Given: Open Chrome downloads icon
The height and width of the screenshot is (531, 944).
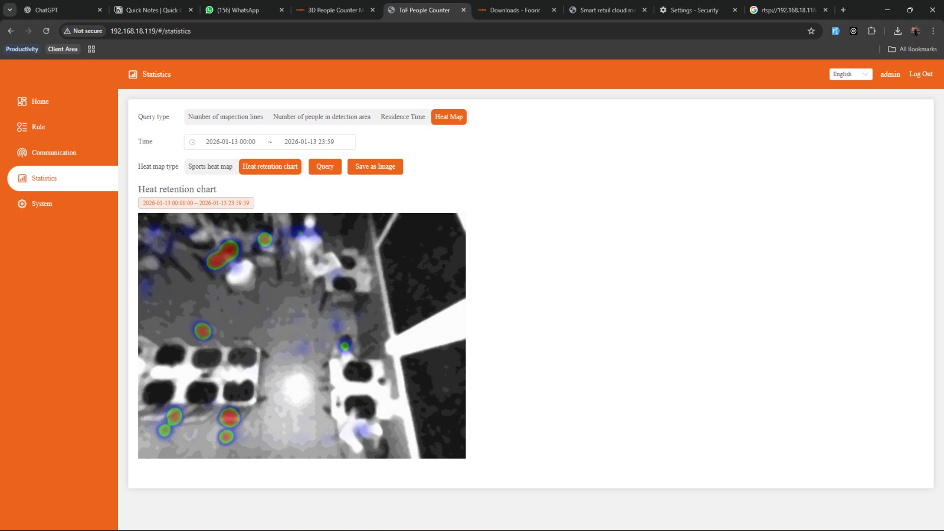Looking at the screenshot, I should click(897, 31).
